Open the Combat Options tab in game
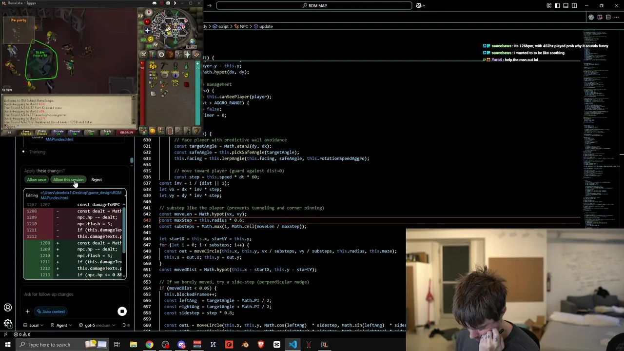The height and width of the screenshot is (351, 624). (x=144, y=55)
